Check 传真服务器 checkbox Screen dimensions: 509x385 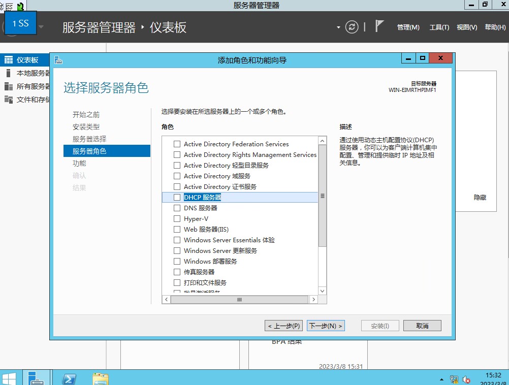coord(177,272)
